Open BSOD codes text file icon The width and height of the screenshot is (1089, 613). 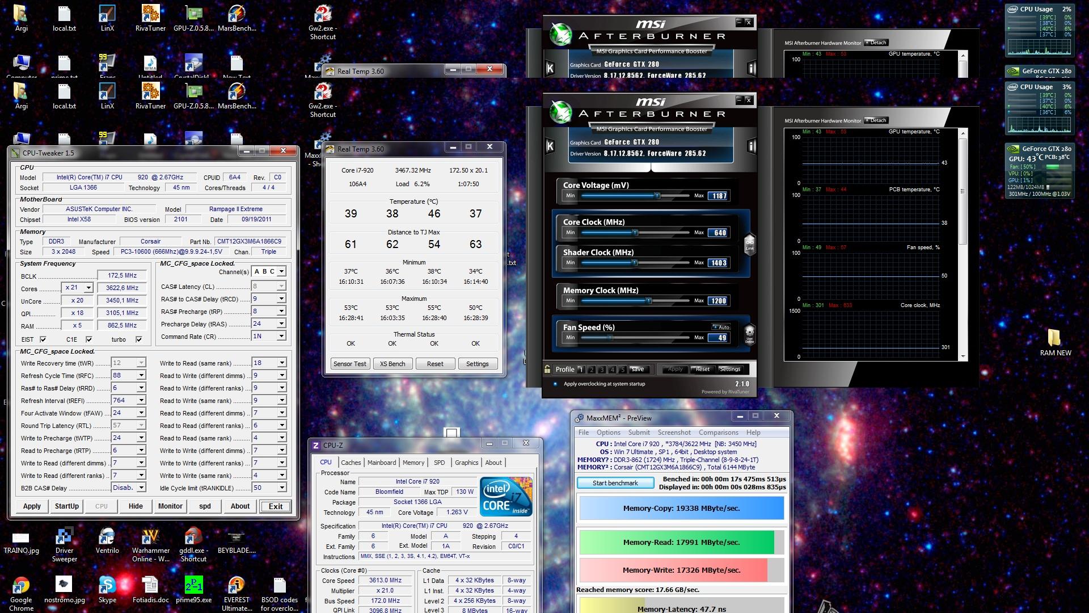click(279, 594)
